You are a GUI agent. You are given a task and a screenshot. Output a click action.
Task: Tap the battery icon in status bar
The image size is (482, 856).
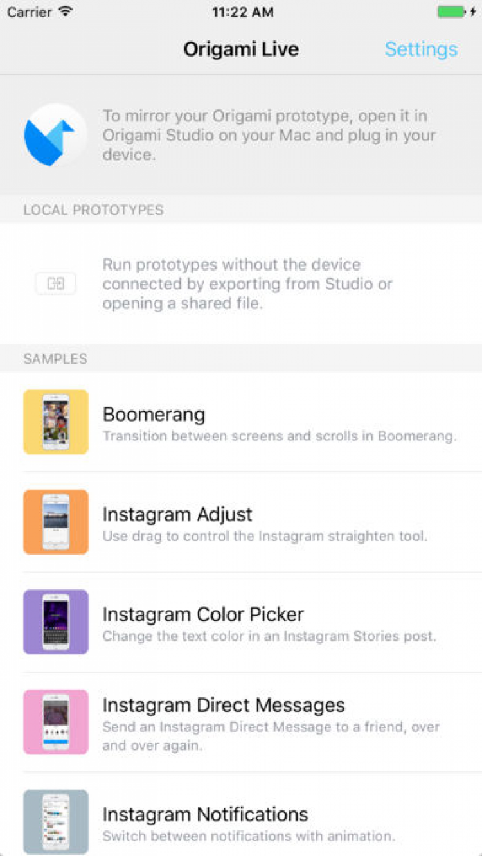point(452,12)
